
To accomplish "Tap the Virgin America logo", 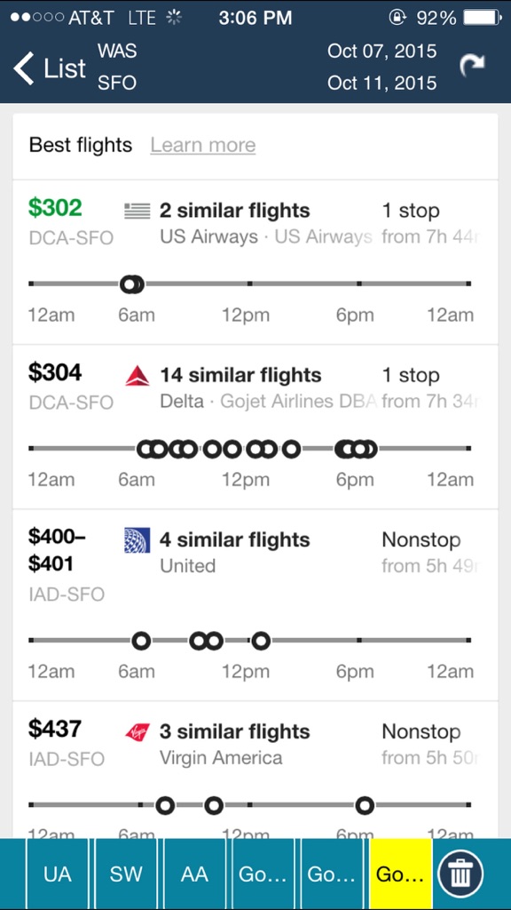I will tap(138, 732).
